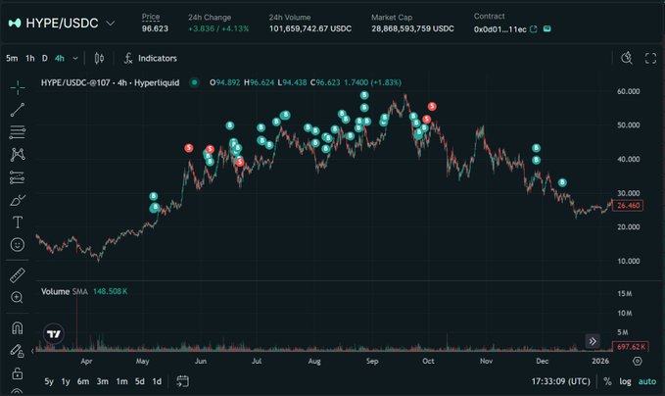Switch to D daily timeframe

click(x=44, y=58)
